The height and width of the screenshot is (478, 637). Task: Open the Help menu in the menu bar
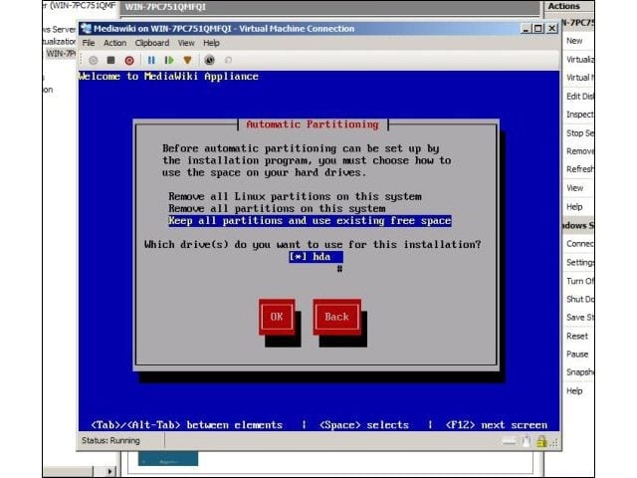click(211, 43)
